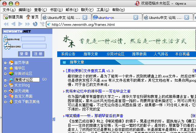Open article 啼笑姻缘——听,那胡琴背后的声音
This screenshot has height=133, width=196.
tap(94, 116)
